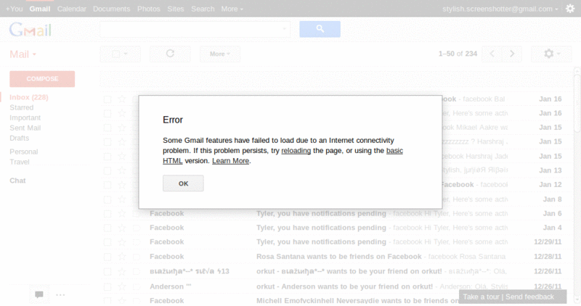Tick the Jan 13 message checkbox

[x=107, y=170]
